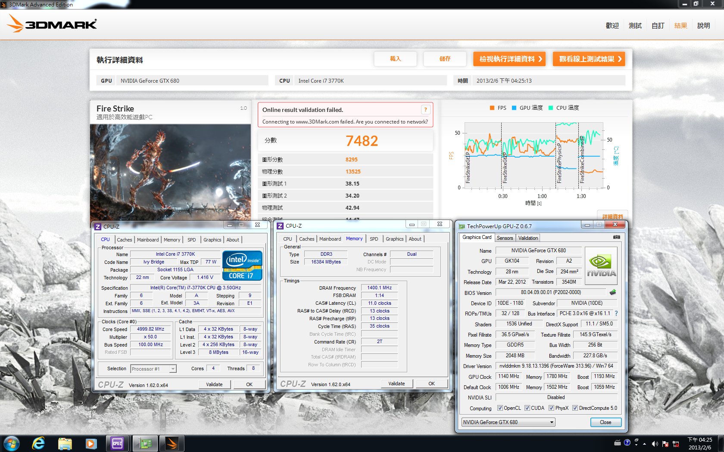The height and width of the screenshot is (452, 724).
Task: Click the 儲存 save button
Action: click(445, 59)
